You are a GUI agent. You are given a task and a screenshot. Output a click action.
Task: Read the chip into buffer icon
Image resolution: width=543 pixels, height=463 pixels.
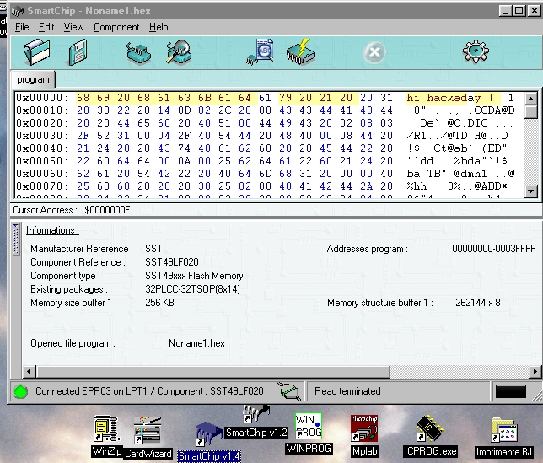(x=260, y=51)
